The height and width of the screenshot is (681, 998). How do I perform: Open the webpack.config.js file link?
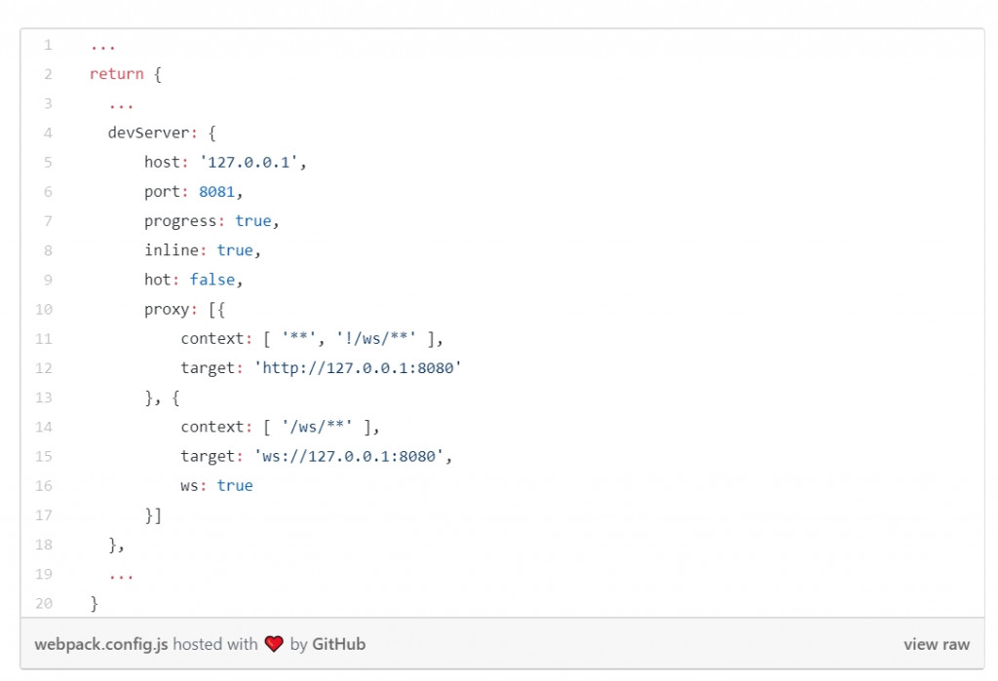click(101, 644)
